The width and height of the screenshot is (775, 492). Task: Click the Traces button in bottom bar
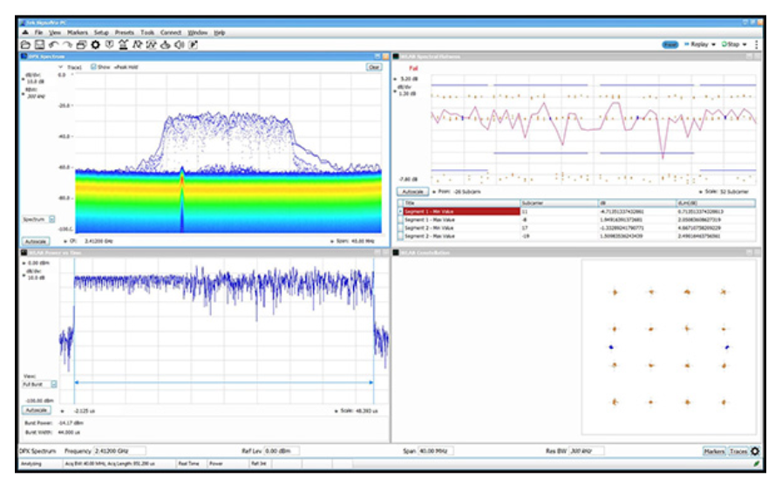(738, 452)
